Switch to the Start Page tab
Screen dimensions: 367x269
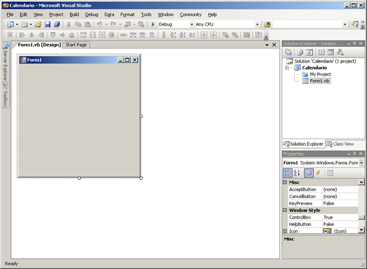(x=76, y=45)
